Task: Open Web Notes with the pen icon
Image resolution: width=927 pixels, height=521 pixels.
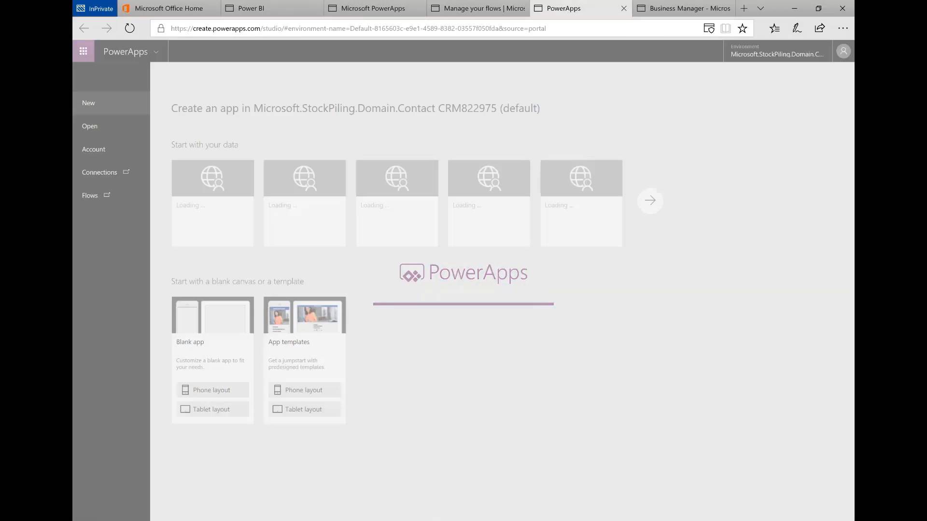Action: pos(797,28)
